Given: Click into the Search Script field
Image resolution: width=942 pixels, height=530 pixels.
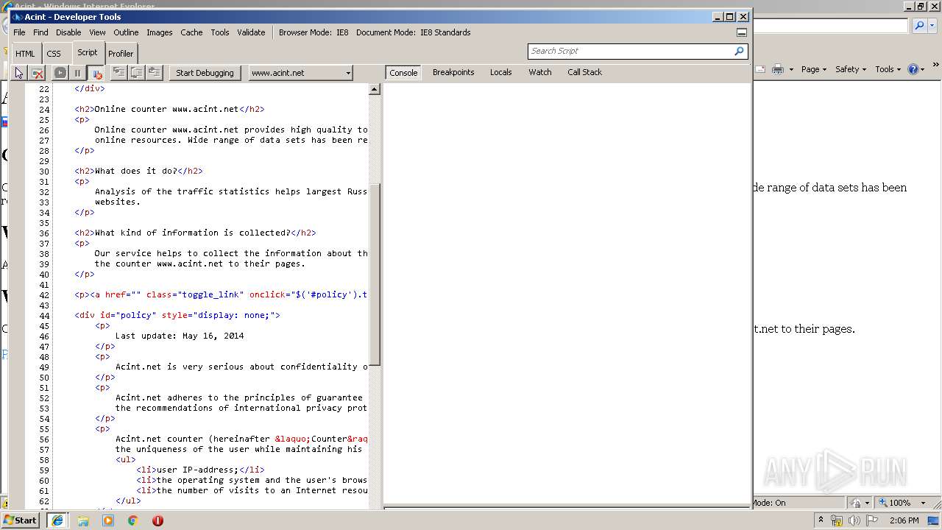Looking at the screenshot, I should coord(631,51).
